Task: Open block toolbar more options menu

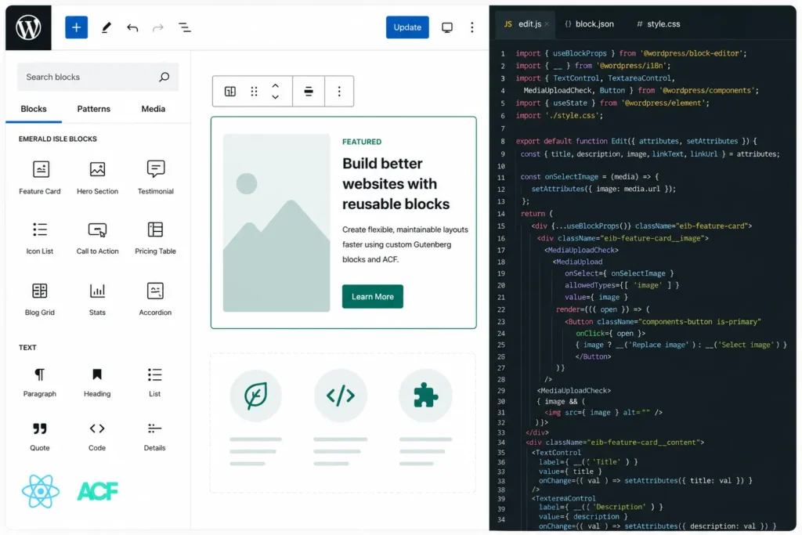Action: tap(339, 91)
